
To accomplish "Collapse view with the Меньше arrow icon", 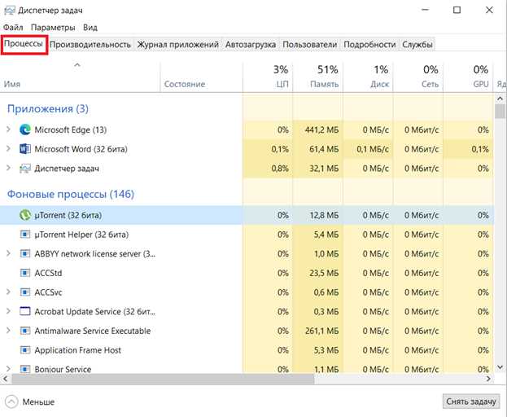I will [x=11, y=402].
